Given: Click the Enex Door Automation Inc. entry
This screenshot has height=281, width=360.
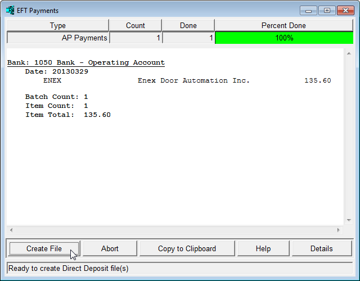Looking at the screenshot, I should [193, 80].
